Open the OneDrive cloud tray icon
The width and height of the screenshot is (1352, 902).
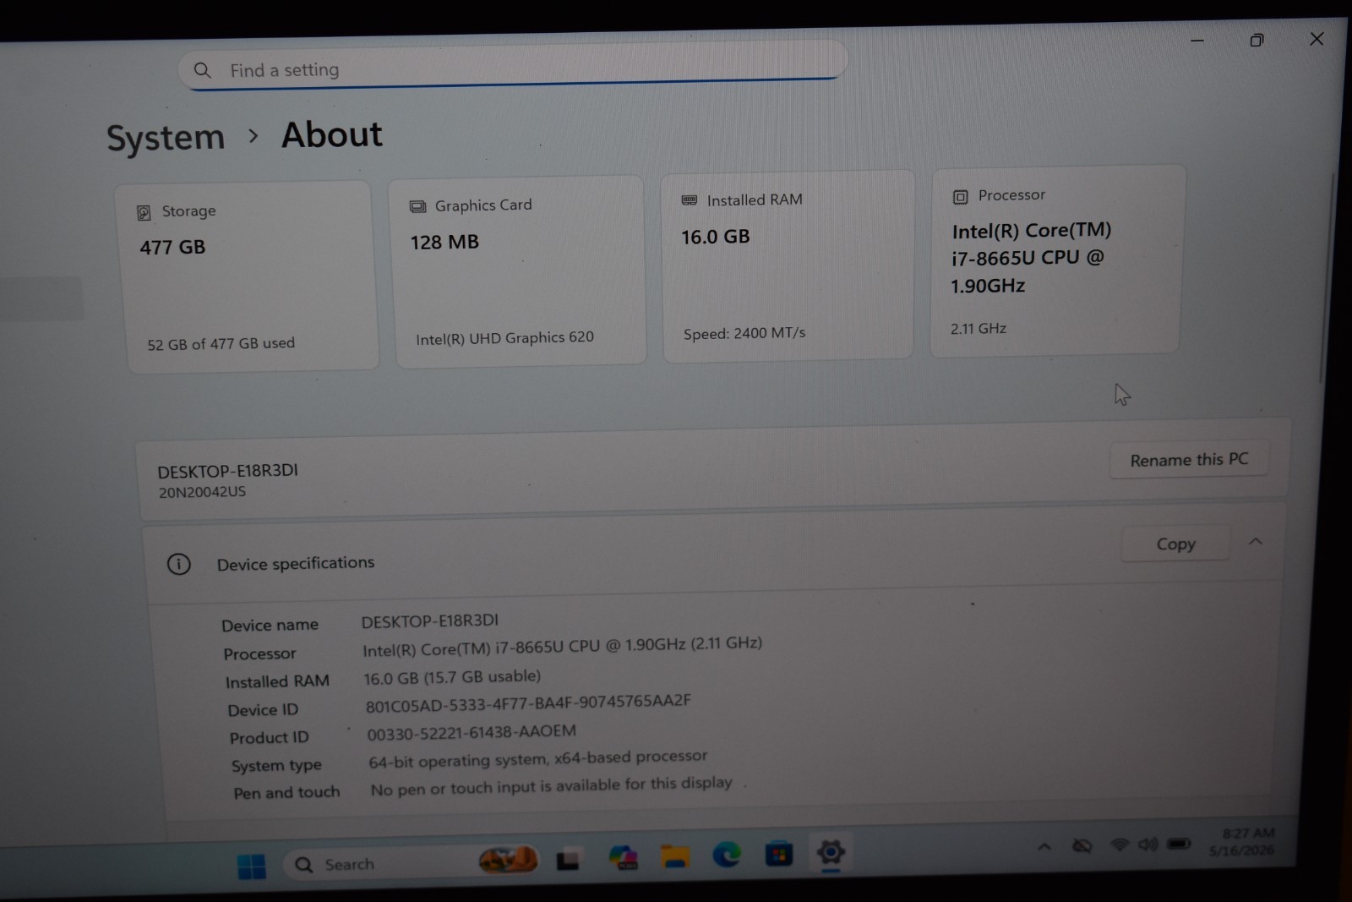pyautogui.click(x=1082, y=845)
